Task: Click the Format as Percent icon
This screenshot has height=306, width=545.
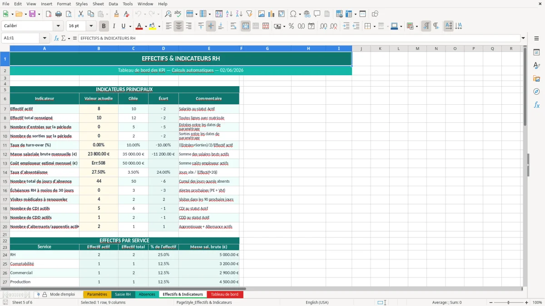Action: click(291, 26)
